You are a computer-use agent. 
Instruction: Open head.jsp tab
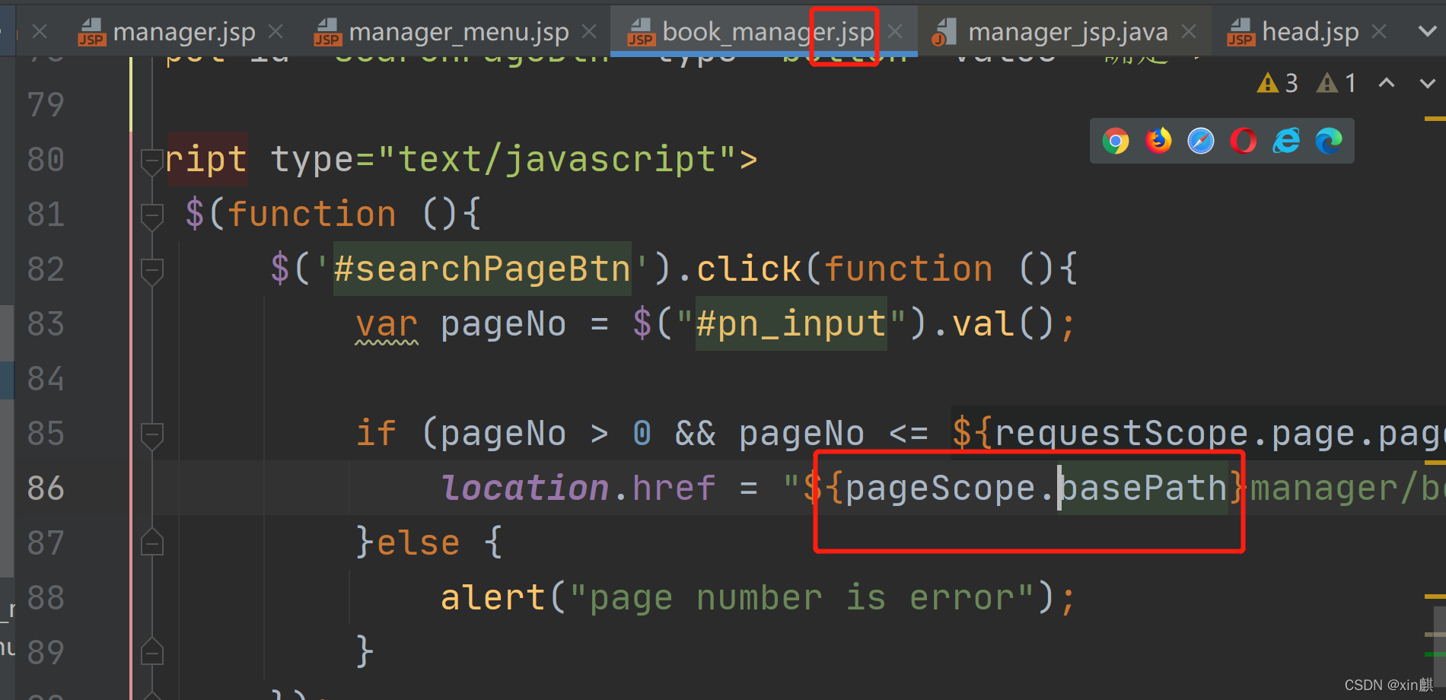click(x=1310, y=32)
